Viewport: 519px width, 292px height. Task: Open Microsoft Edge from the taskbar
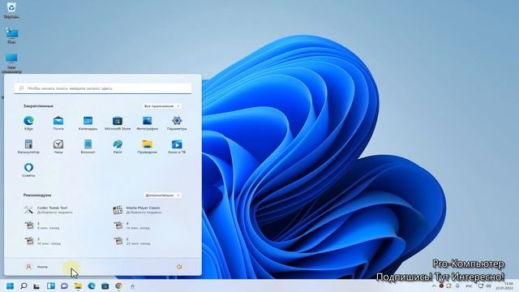(92, 286)
